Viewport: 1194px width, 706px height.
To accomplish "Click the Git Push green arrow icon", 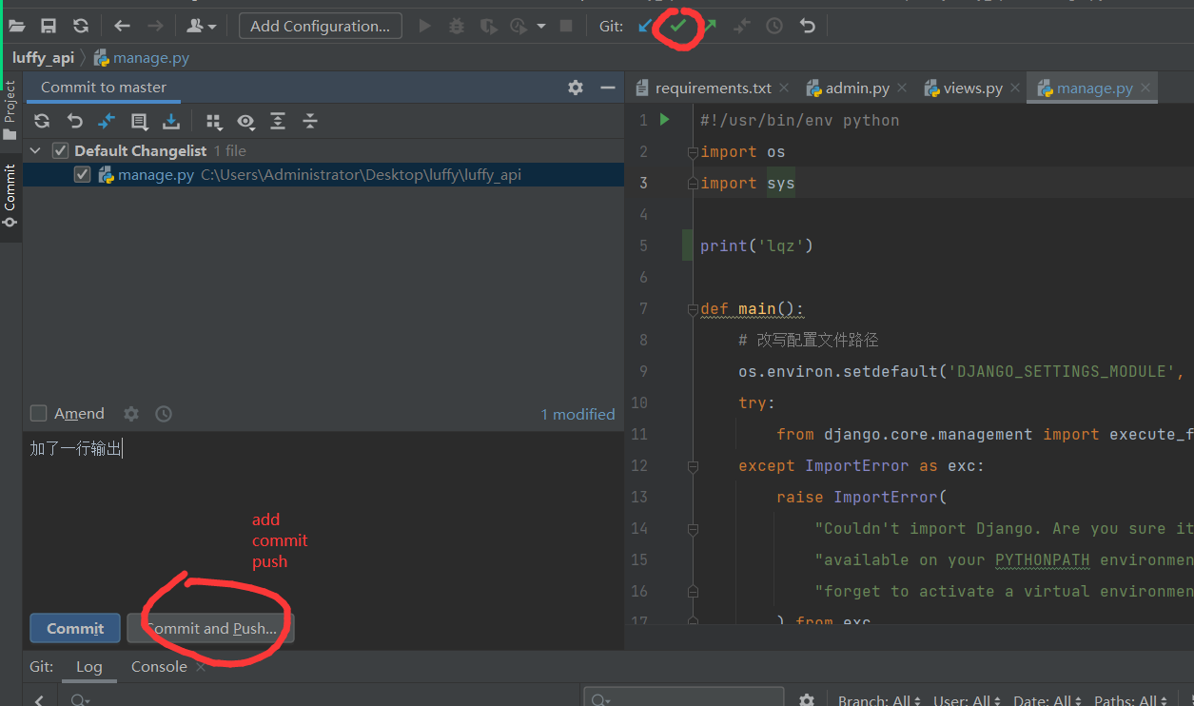I will point(710,26).
